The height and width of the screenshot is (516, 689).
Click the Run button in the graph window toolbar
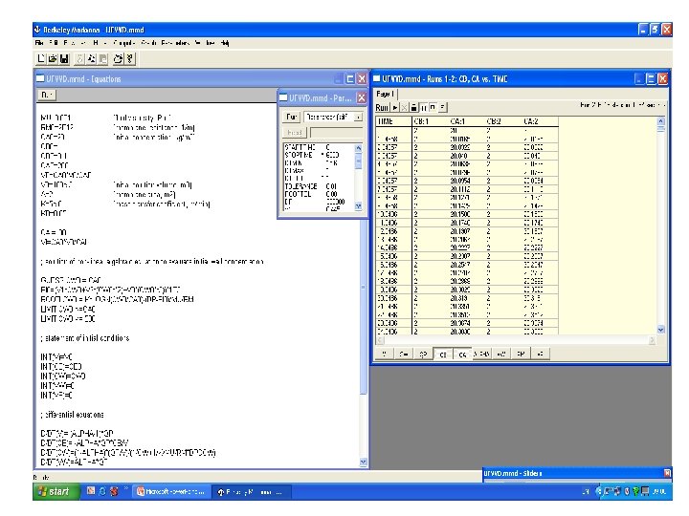point(382,107)
